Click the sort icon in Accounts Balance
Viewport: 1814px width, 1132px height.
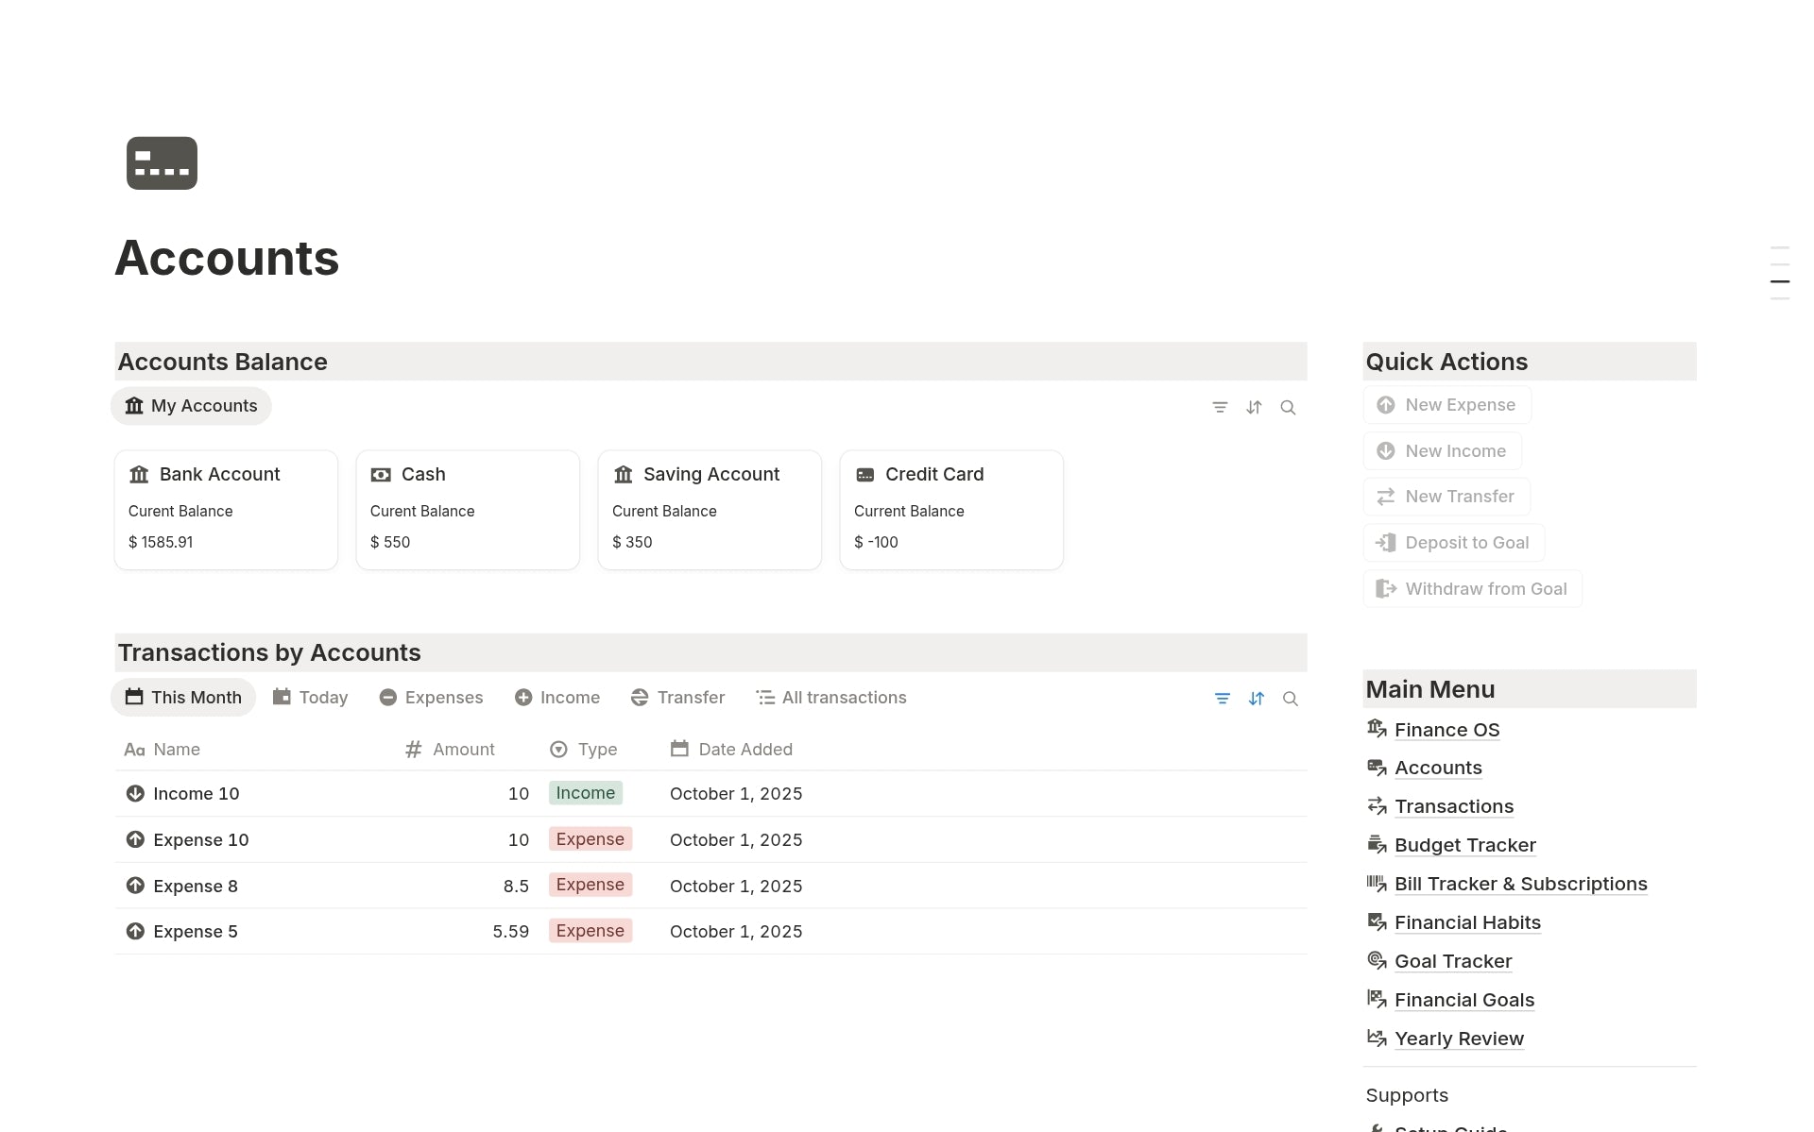(x=1254, y=408)
